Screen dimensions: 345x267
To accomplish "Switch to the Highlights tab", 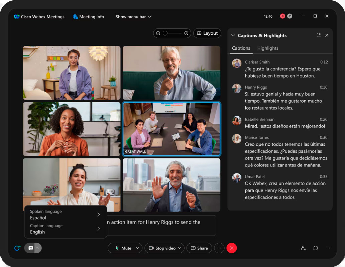I will click(267, 48).
